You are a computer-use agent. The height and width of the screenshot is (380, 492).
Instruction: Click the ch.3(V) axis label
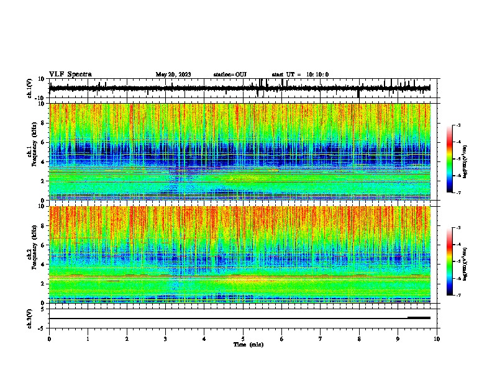[x=29, y=319]
